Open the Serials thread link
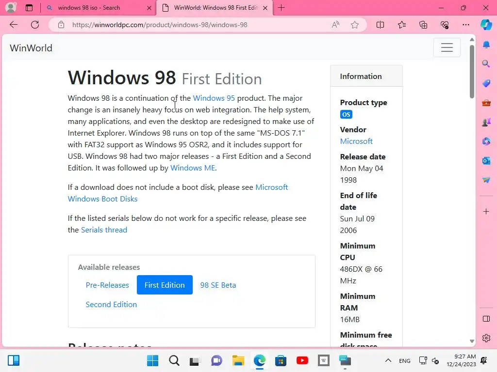This screenshot has width=497, height=372. [104, 230]
